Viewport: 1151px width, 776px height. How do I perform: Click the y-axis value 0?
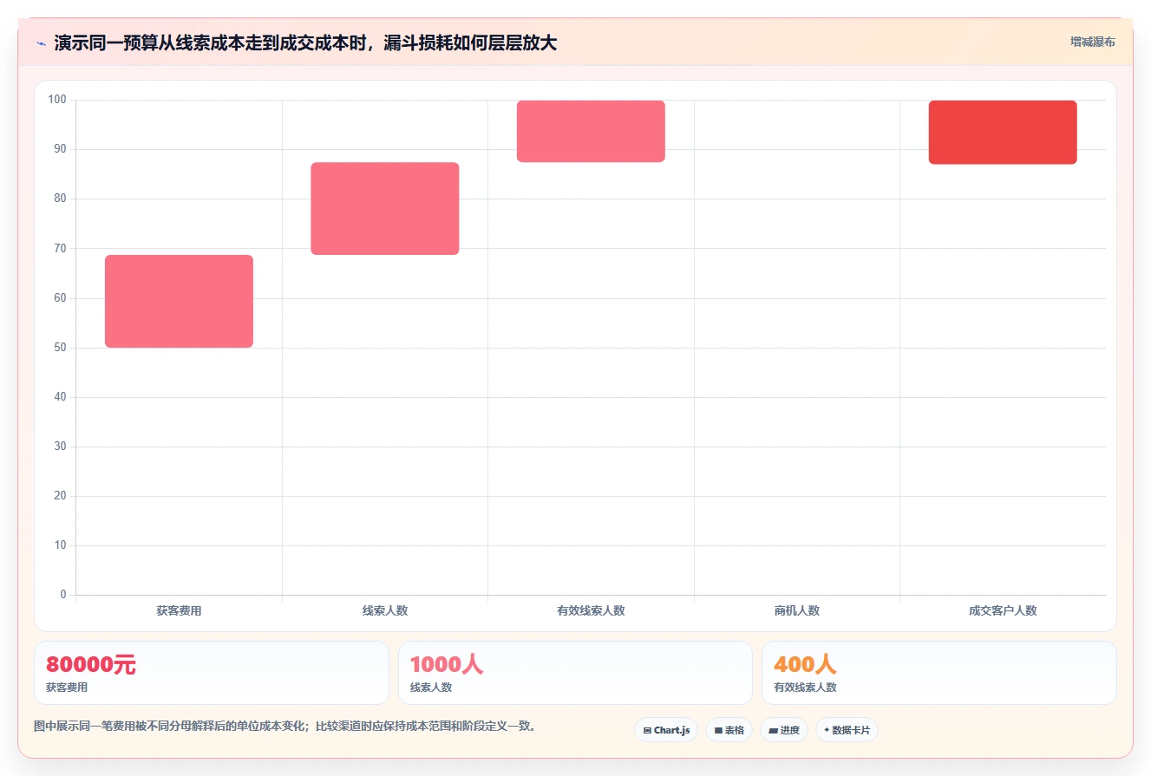(63, 595)
